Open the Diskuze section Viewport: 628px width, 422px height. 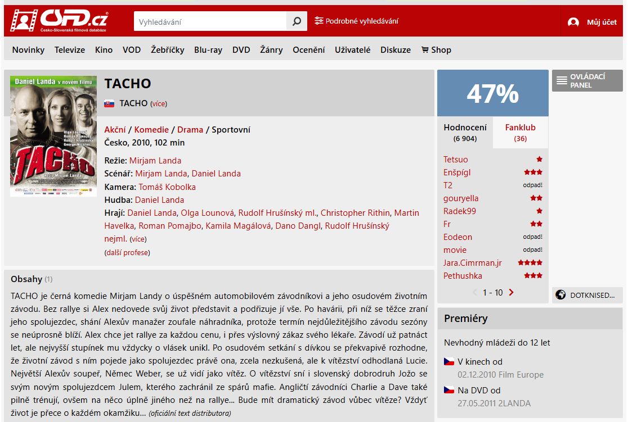396,50
